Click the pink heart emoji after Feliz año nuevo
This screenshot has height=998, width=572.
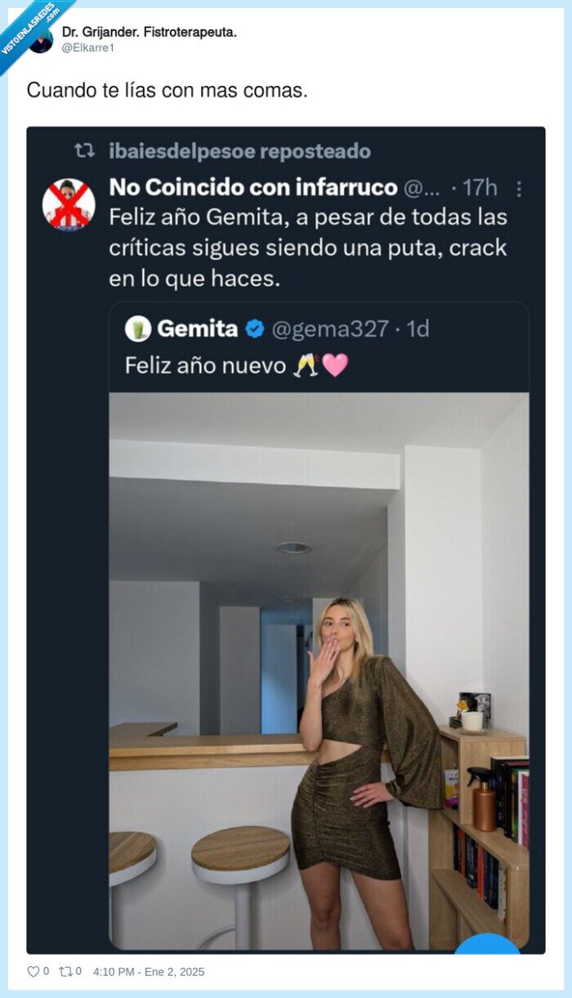(x=334, y=365)
